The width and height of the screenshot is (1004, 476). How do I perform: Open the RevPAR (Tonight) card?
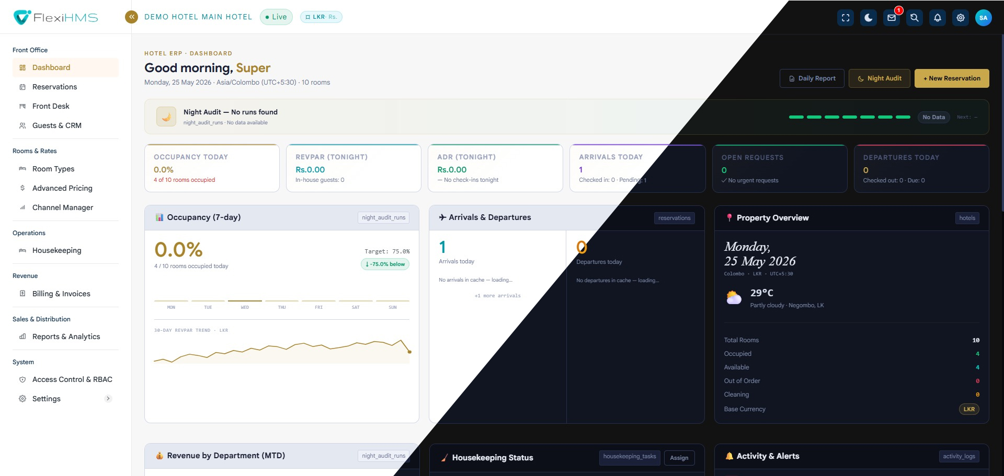click(353, 168)
